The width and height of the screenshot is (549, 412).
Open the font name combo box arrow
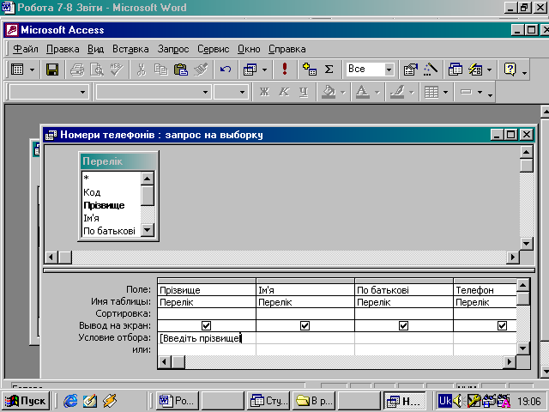pos(205,92)
